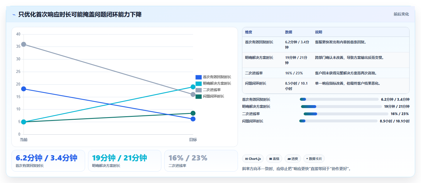Image resolution: width=421 pixels, height=183 pixels.
Task: Toggle the 首次有效回复时长 legend swatch in chart
Action: pos(199,77)
